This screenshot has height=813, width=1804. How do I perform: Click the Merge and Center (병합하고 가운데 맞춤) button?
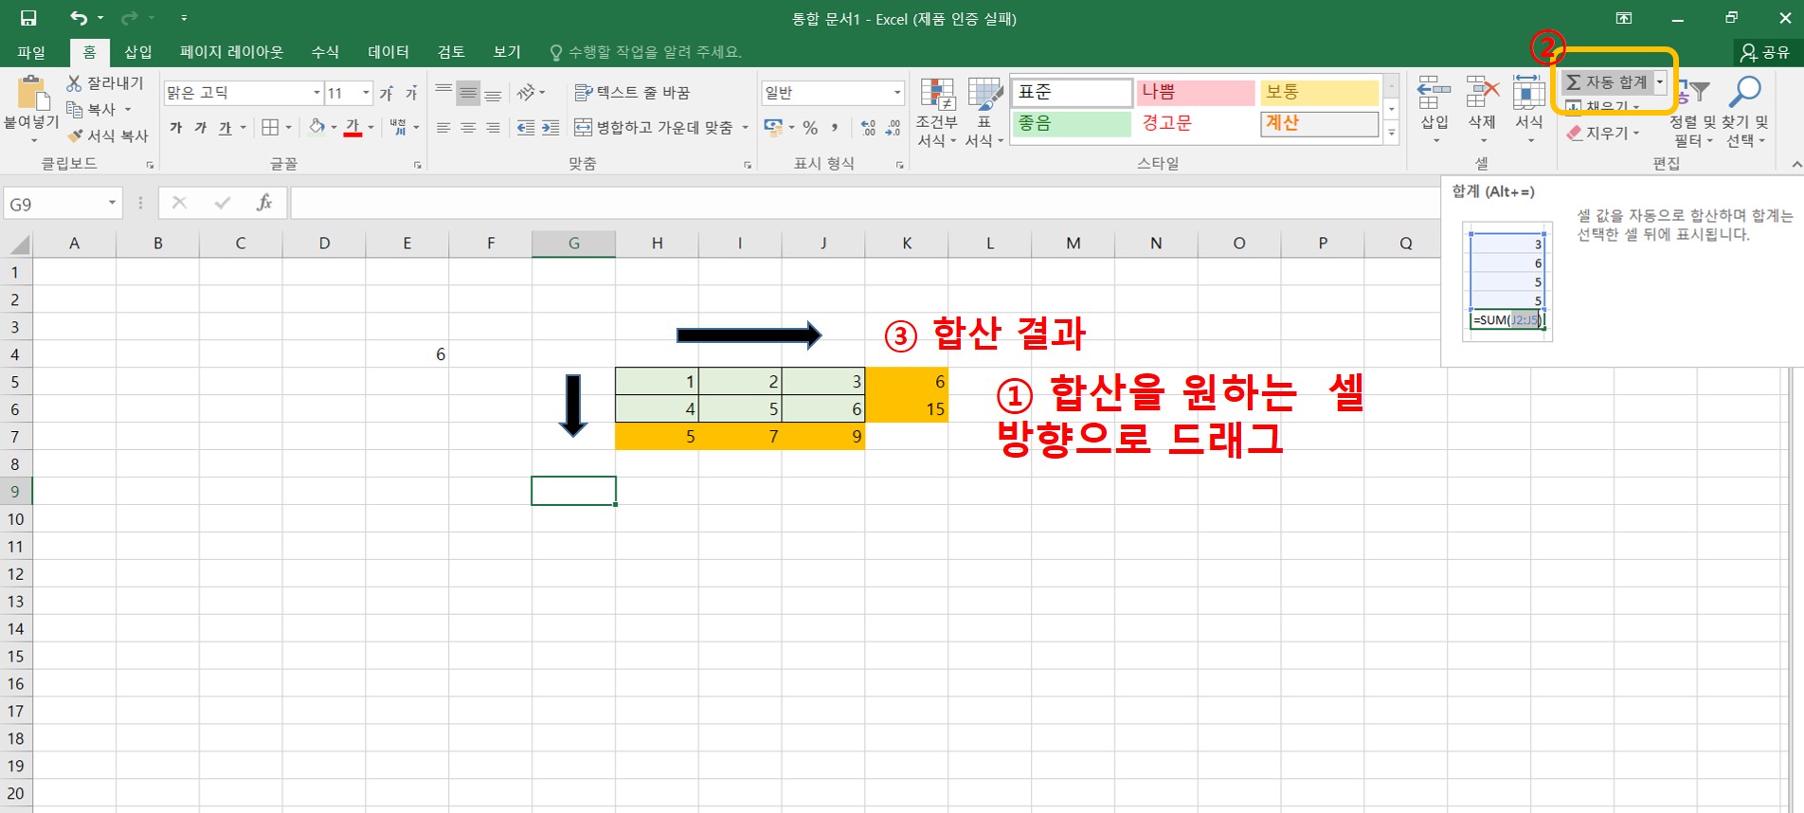point(654,127)
